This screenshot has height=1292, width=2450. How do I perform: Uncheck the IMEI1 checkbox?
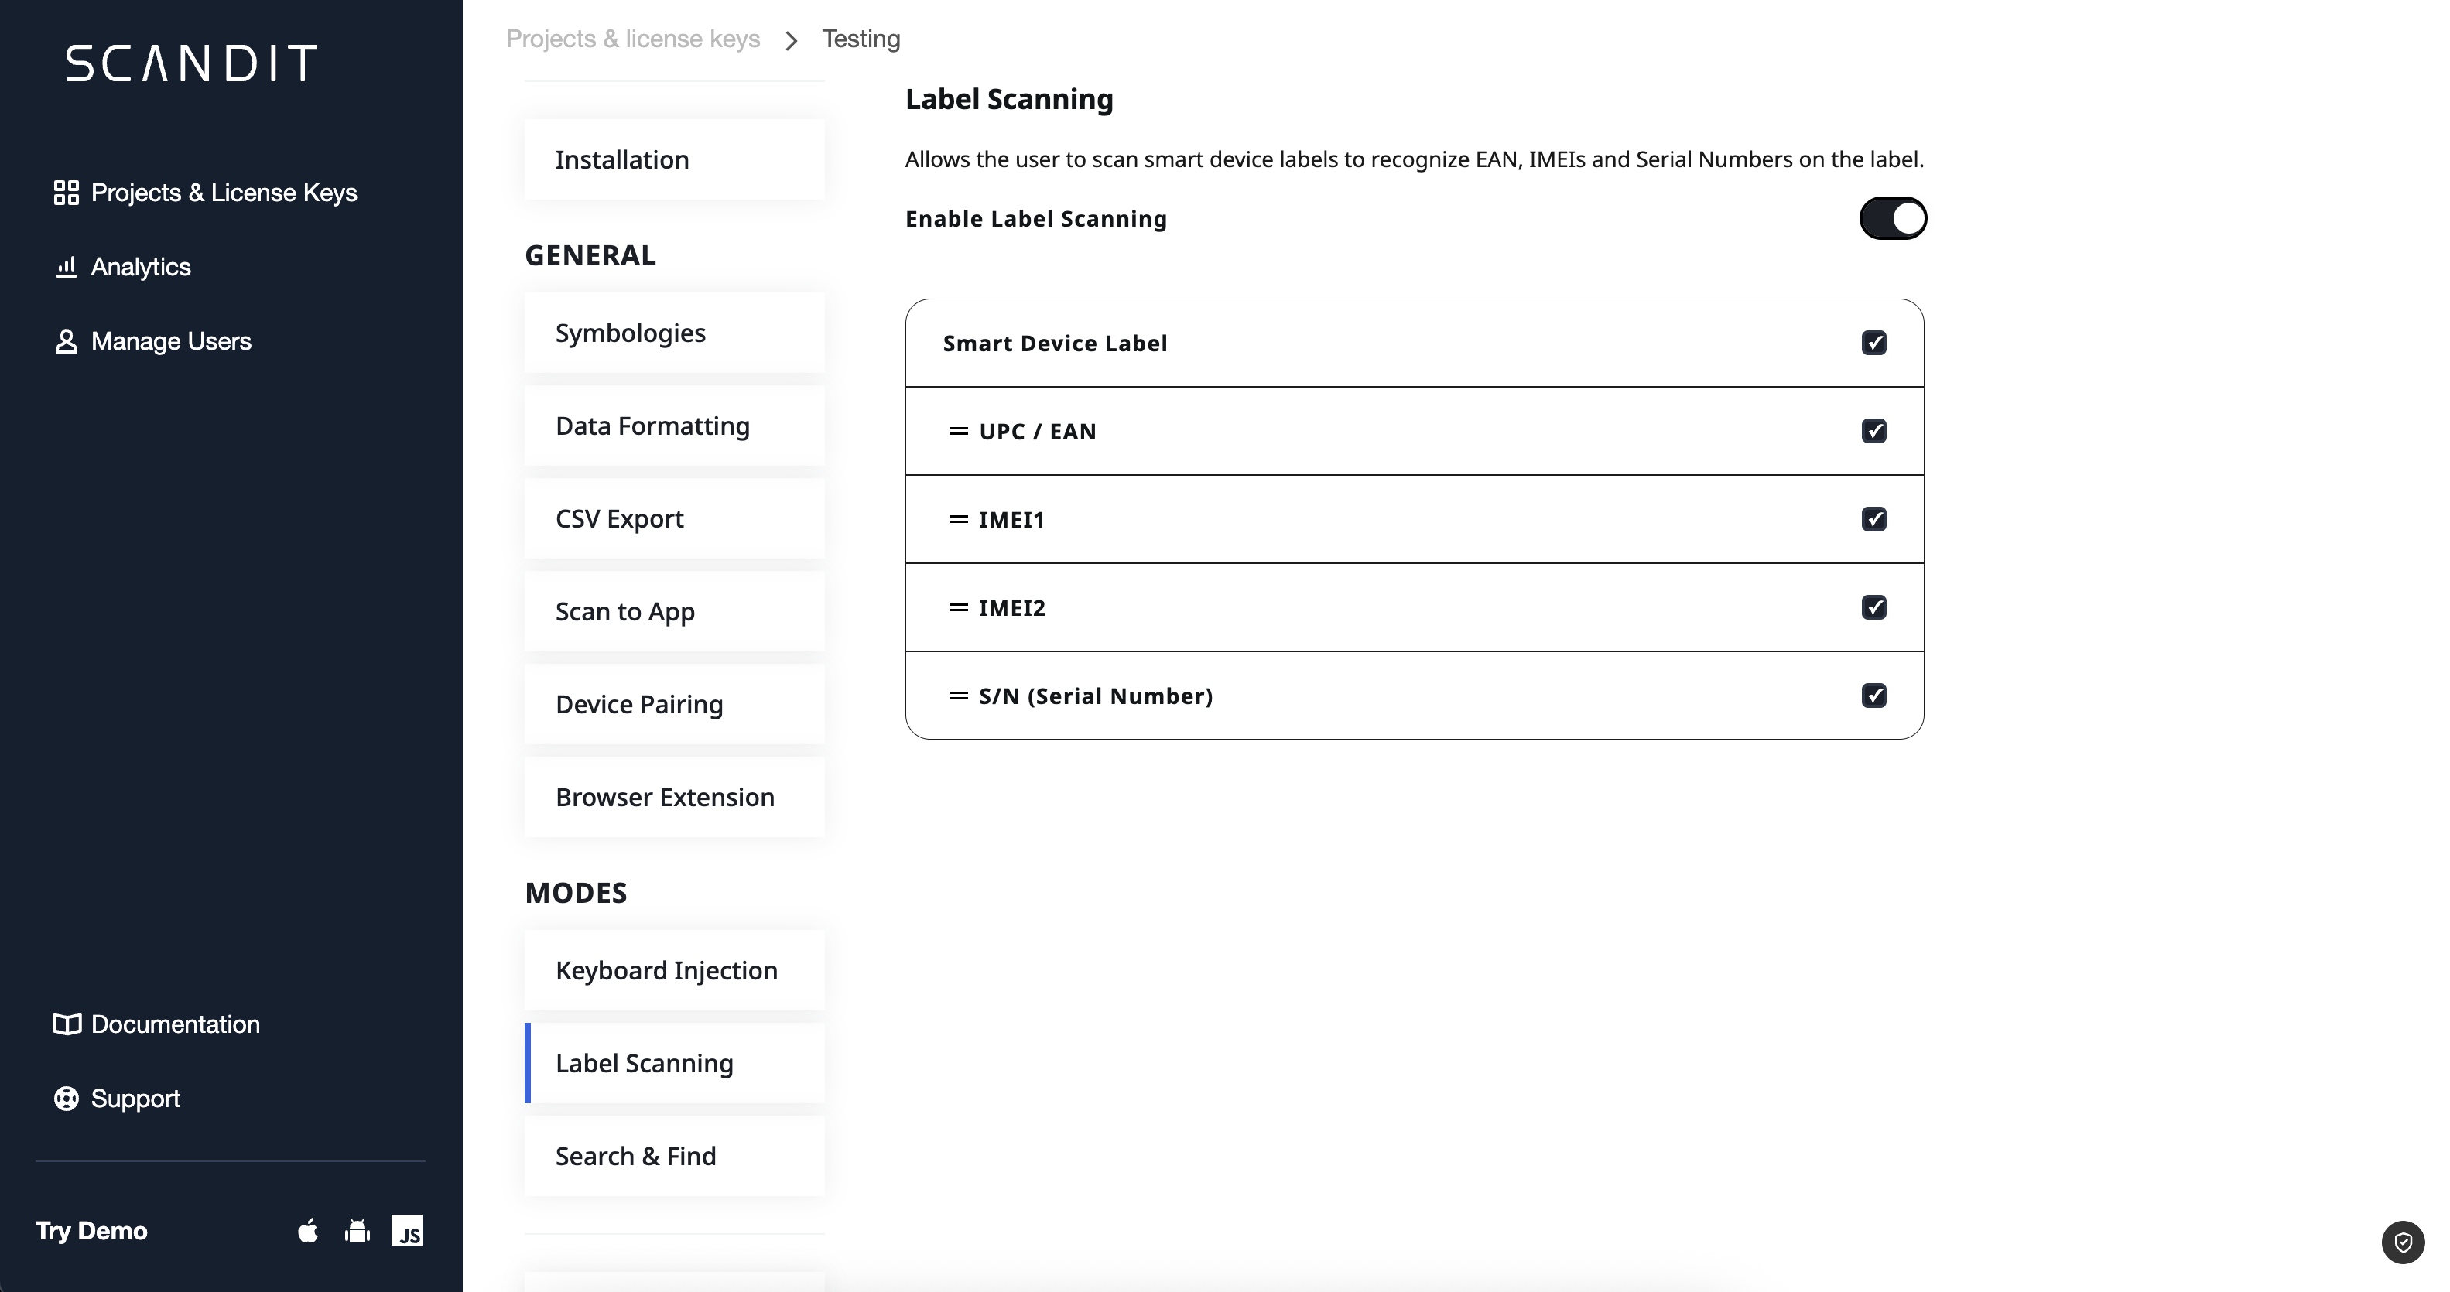click(x=1873, y=519)
